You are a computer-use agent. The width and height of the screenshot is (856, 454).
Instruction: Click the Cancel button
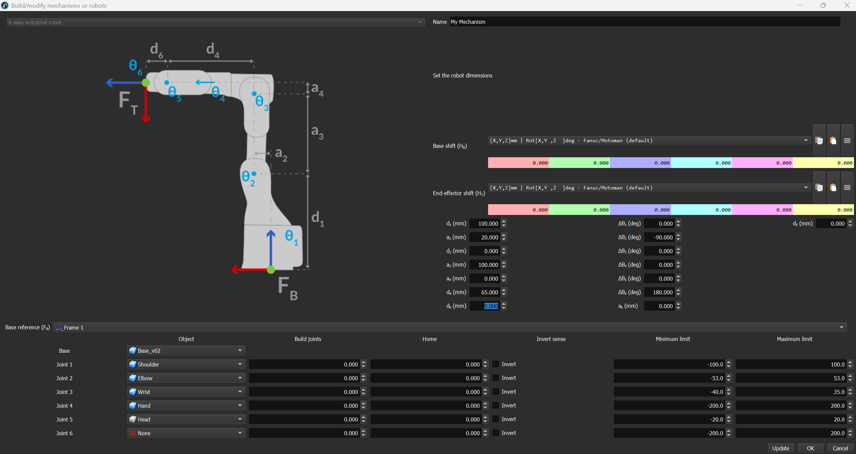coord(840,448)
